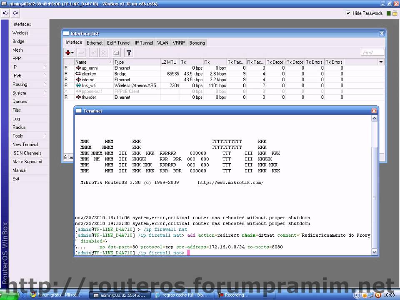The image size is (400, 300).
Task: Open regras cache full taskbar button
Action: pos(183,295)
